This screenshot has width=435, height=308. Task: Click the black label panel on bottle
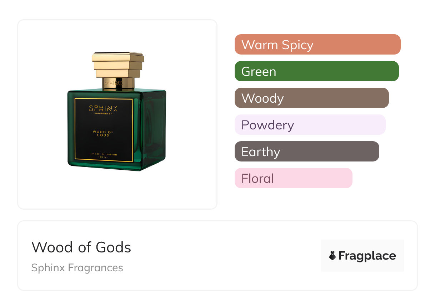click(103, 143)
